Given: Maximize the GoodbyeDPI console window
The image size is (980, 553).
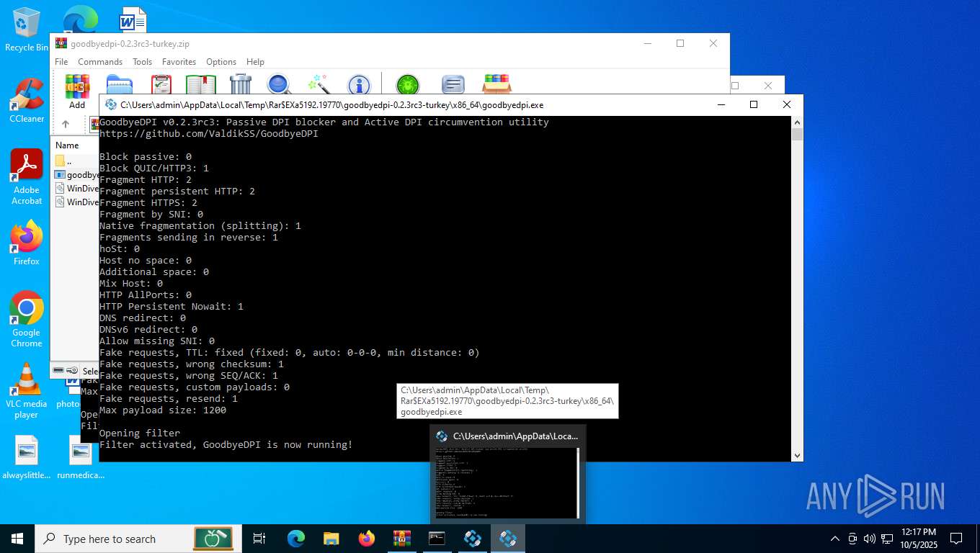Looking at the screenshot, I should [754, 105].
